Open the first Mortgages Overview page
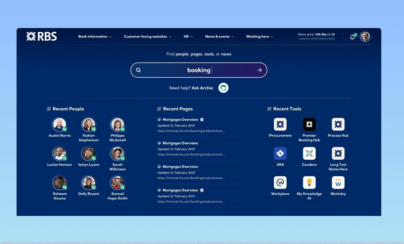The image size is (404, 244). click(x=180, y=119)
